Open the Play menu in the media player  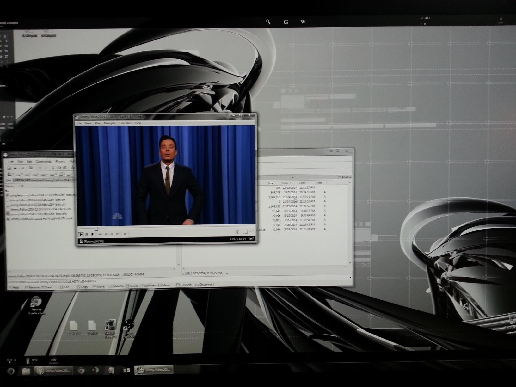97,123
